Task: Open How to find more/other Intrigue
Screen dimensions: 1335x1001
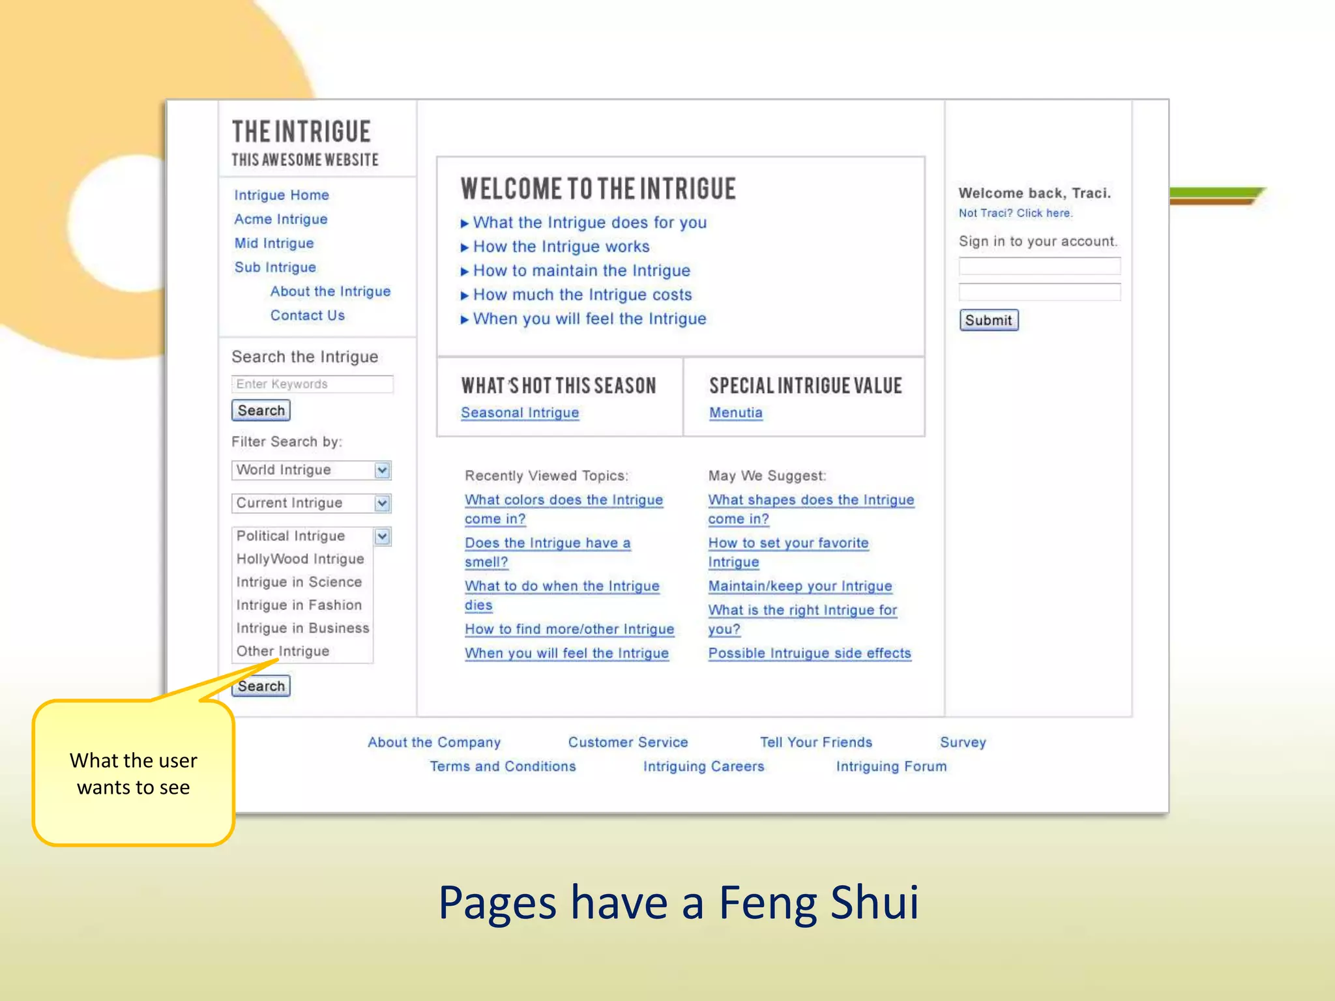Action: [x=570, y=629]
